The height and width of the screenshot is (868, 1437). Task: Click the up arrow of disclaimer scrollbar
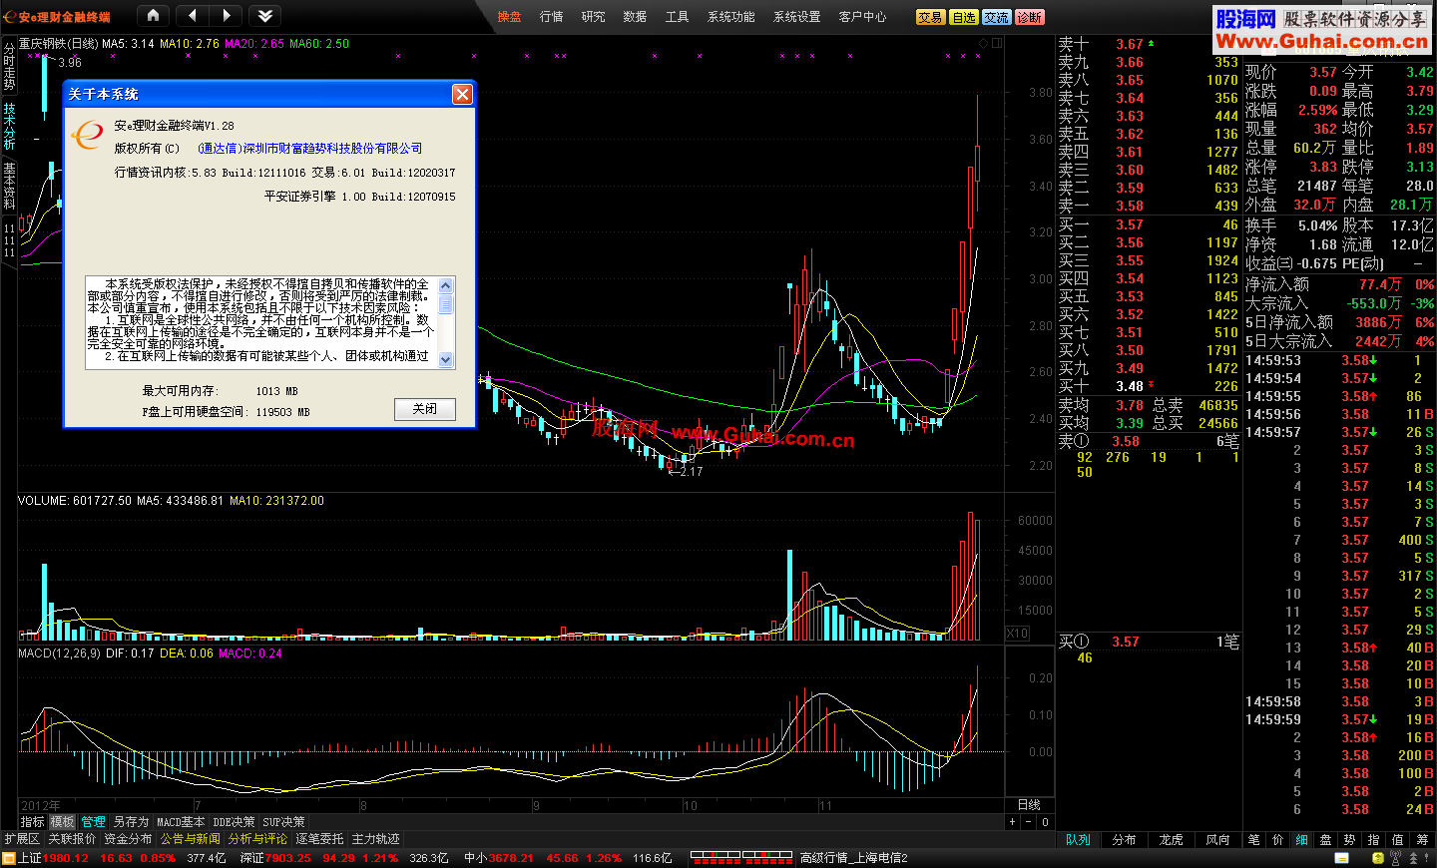pos(446,284)
